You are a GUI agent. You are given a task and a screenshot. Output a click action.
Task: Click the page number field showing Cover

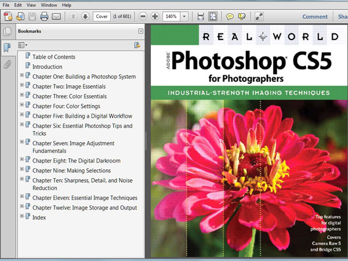coord(101,17)
